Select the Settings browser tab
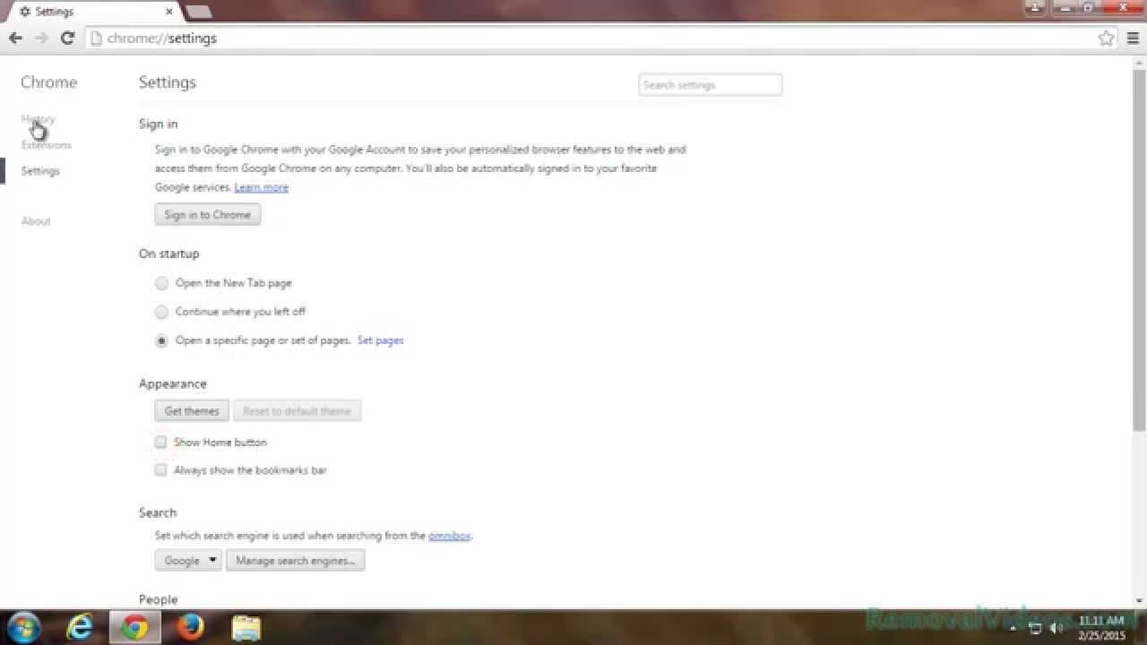 coord(94,12)
